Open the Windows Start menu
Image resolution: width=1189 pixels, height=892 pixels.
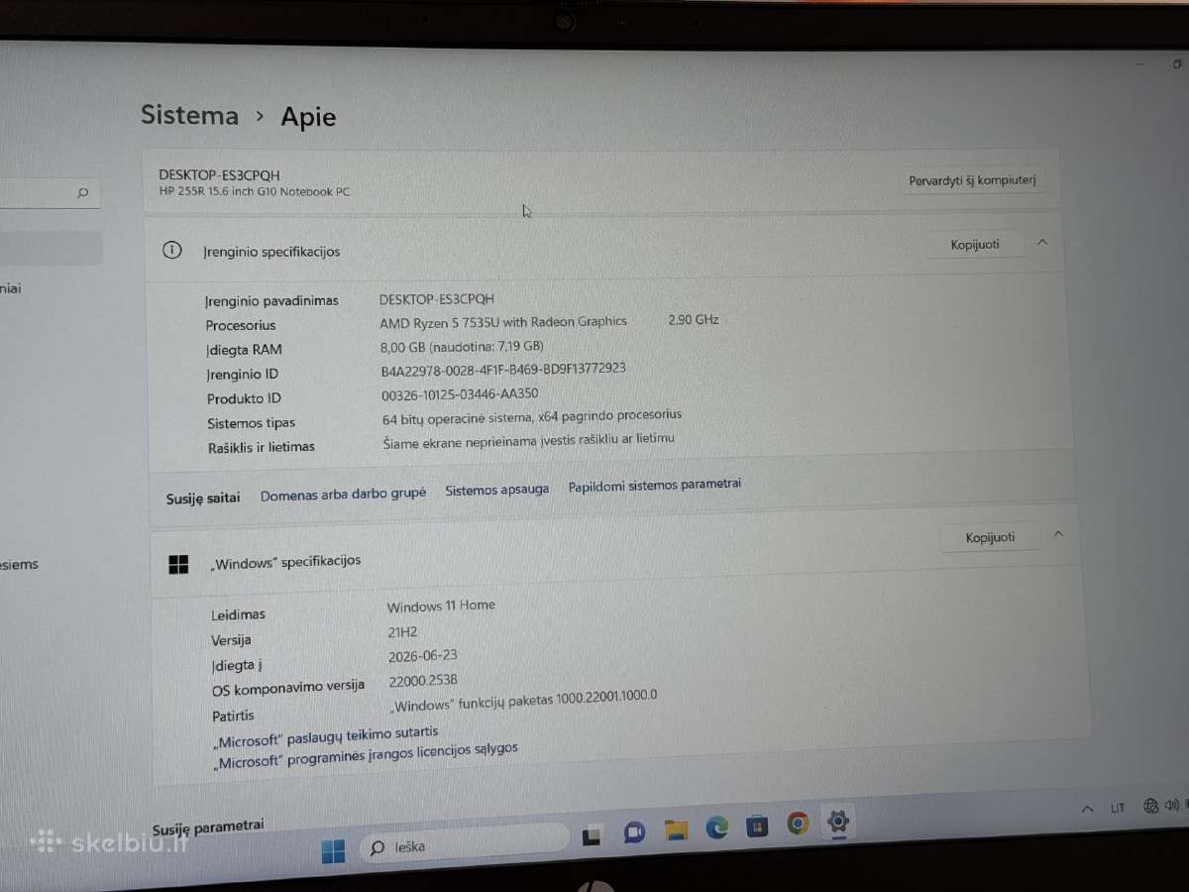click(333, 850)
